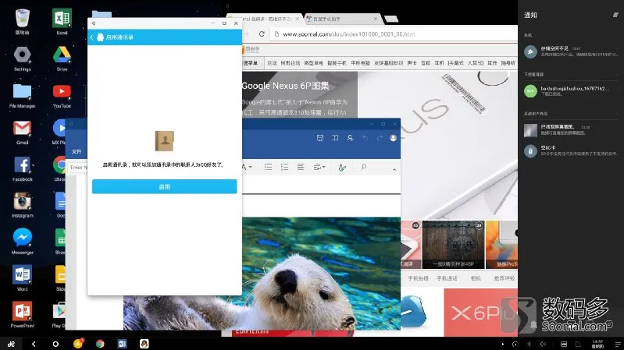Image resolution: width=624 pixels, height=350 pixels.
Task: Click the taskbar home circle button
Action: click(x=55, y=344)
